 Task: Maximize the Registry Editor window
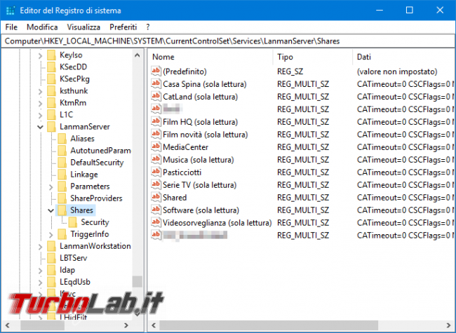pos(410,11)
